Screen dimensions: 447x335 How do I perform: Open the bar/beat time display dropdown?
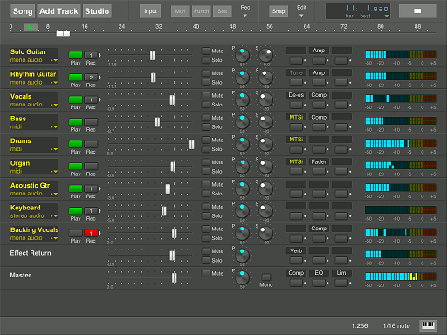tap(387, 16)
